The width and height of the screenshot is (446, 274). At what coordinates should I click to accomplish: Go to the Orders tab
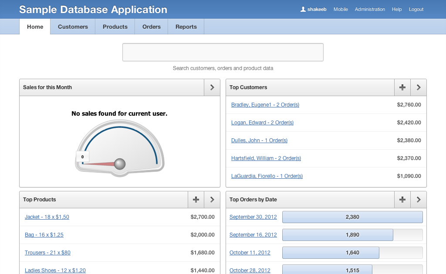click(x=152, y=27)
